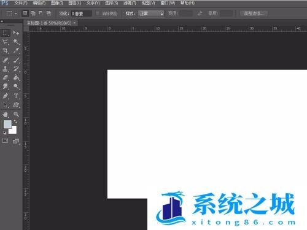This screenshot has width=307, height=230.
Task: Click the ruler origin corner box
Action: pyautogui.click(x=26, y=29)
